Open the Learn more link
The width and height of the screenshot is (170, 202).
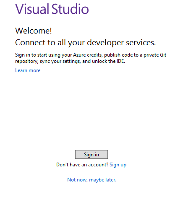(x=28, y=70)
